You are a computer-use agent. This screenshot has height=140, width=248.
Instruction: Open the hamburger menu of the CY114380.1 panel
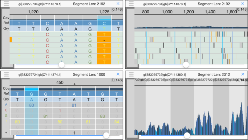point(131,74)
